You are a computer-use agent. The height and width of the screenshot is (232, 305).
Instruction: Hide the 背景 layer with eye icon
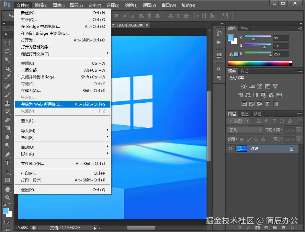[x=231, y=149]
